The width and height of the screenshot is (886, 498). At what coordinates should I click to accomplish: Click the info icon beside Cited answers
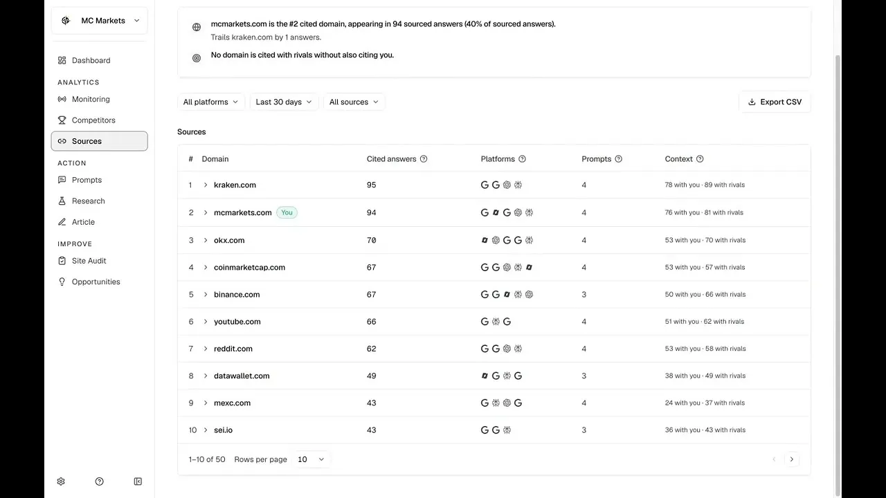424,159
